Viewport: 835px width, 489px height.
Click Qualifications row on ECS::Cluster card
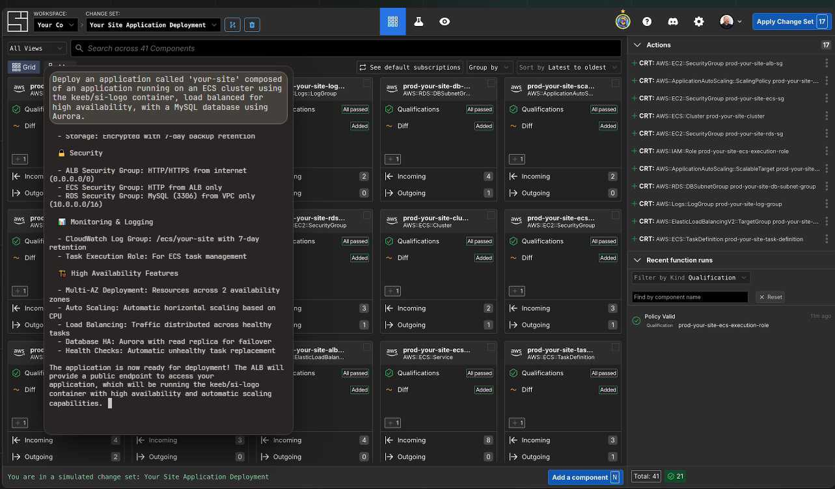(439, 241)
